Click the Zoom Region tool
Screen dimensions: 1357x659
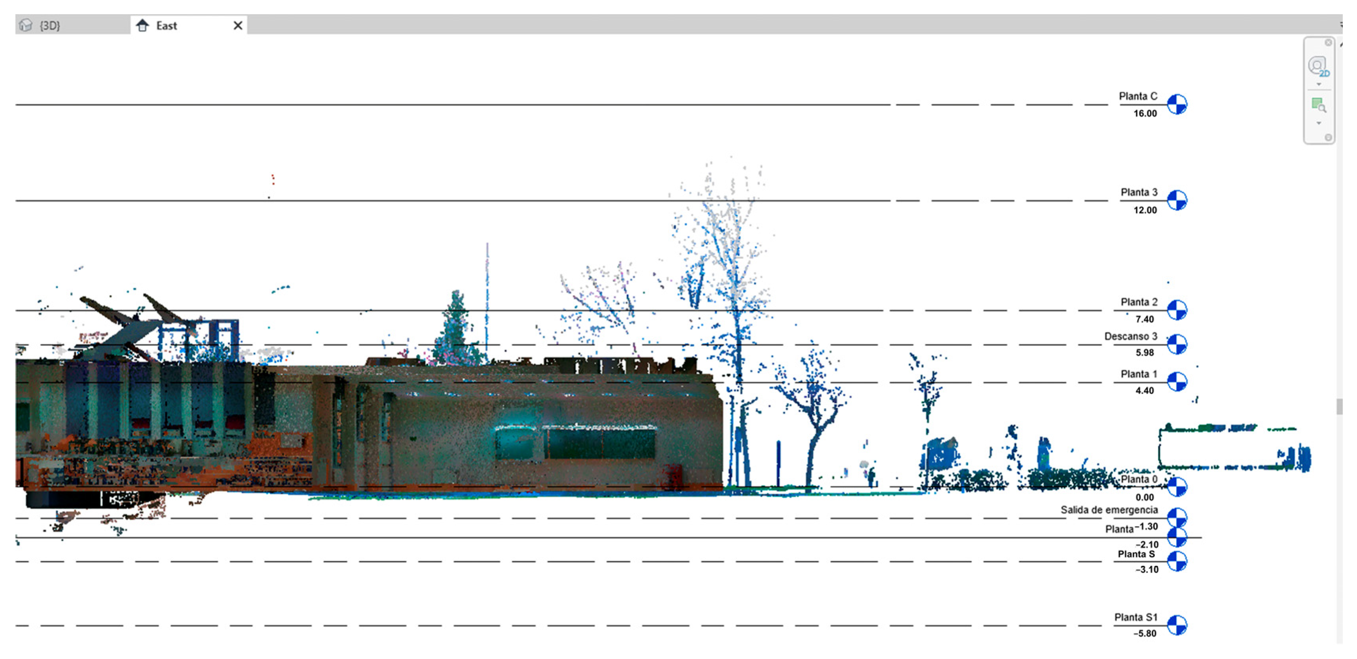pos(1319,105)
